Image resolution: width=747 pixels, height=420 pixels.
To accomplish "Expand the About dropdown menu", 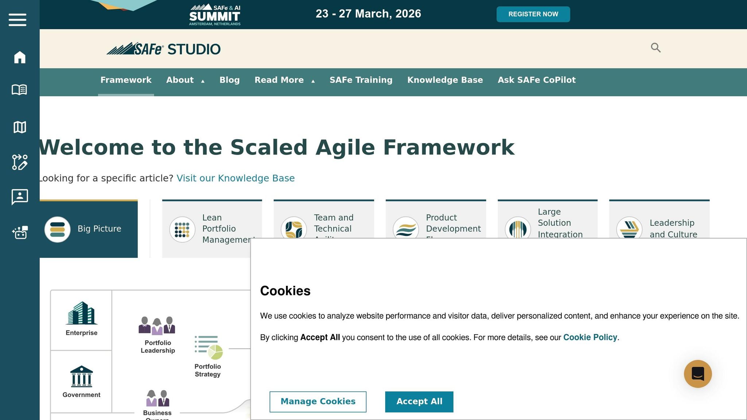I will [185, 80].
